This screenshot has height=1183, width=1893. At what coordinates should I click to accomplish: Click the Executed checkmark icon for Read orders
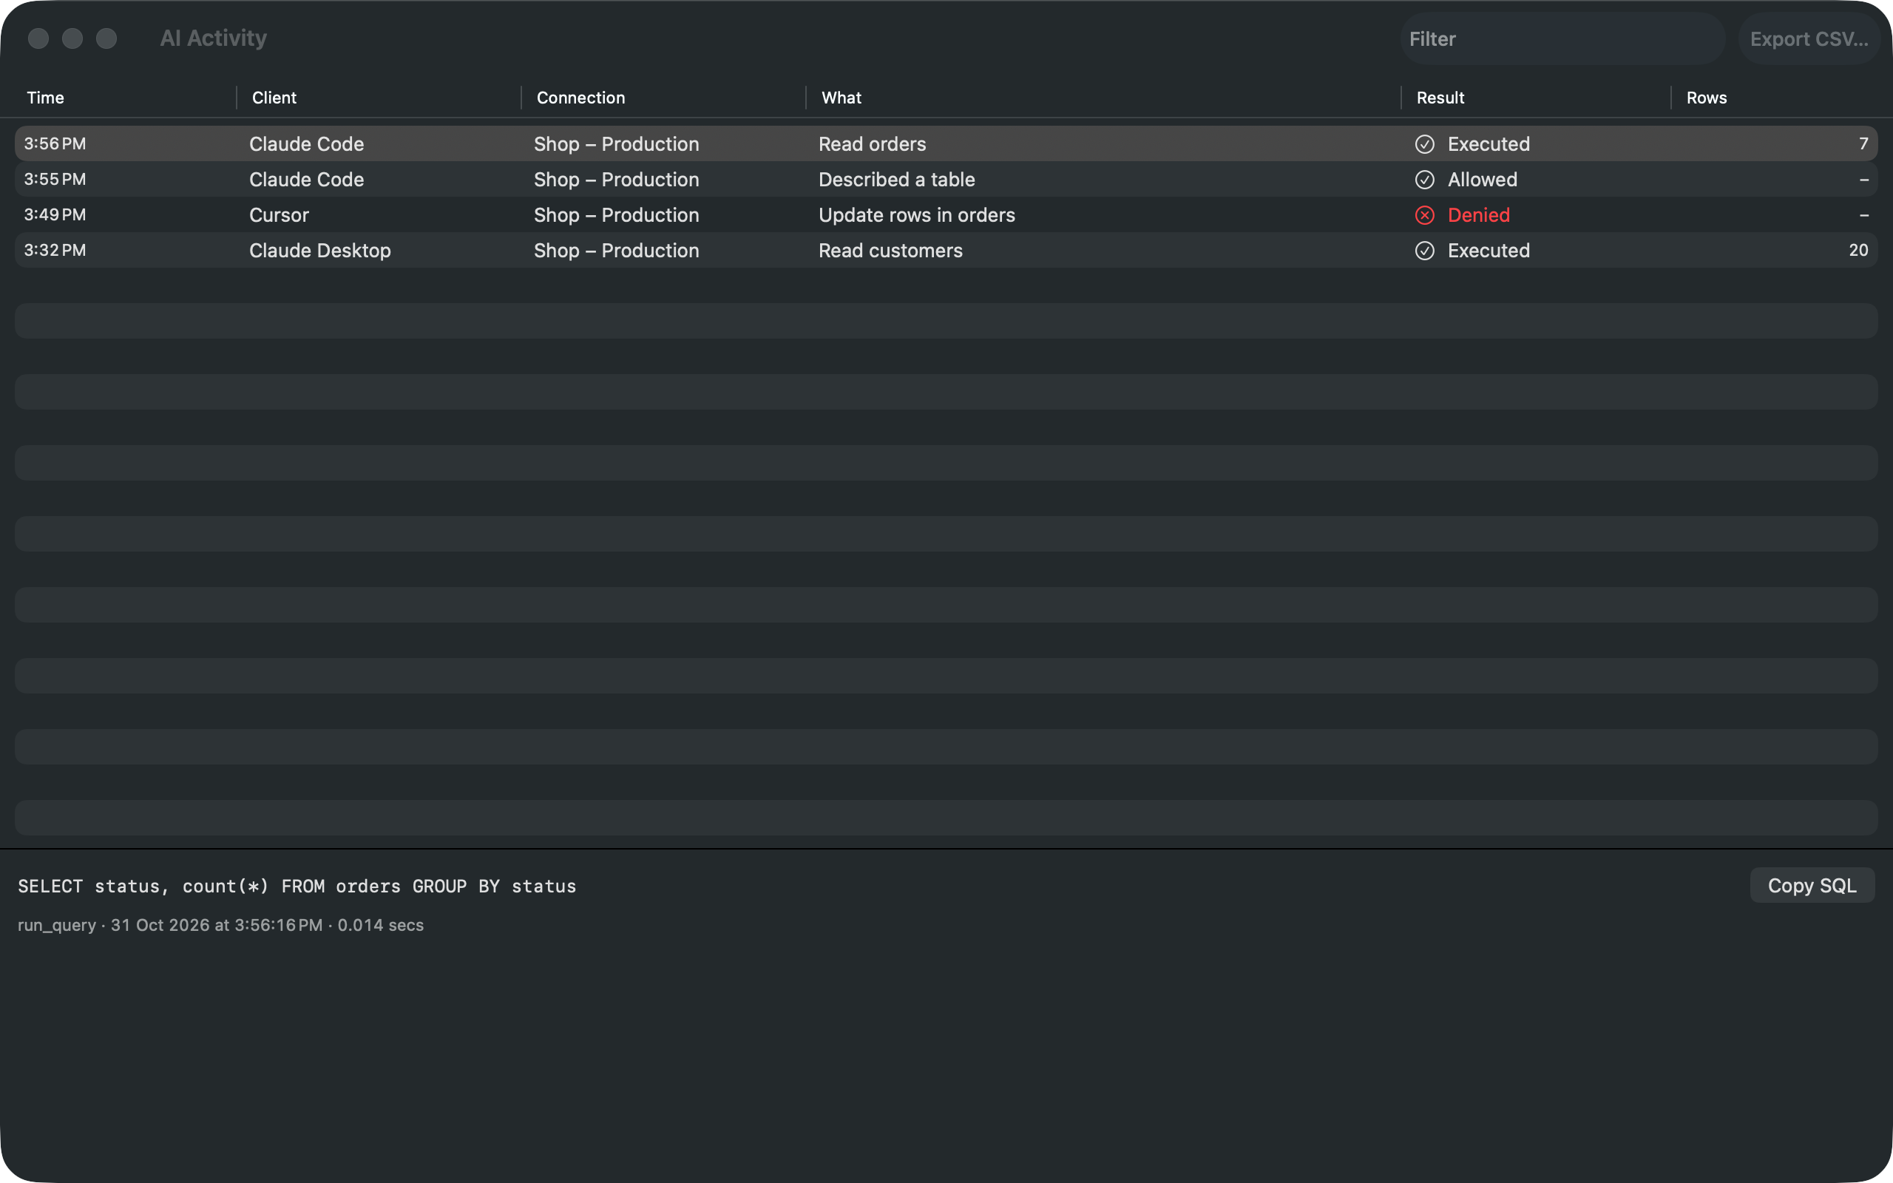(1424, 144)
